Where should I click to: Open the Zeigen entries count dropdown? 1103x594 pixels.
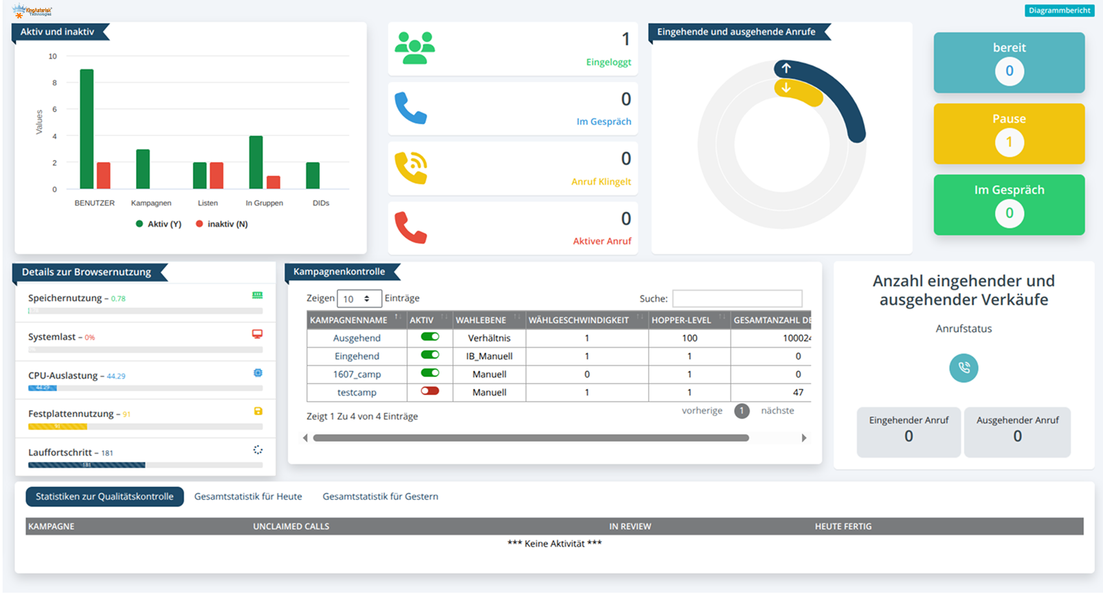point(359,299)
